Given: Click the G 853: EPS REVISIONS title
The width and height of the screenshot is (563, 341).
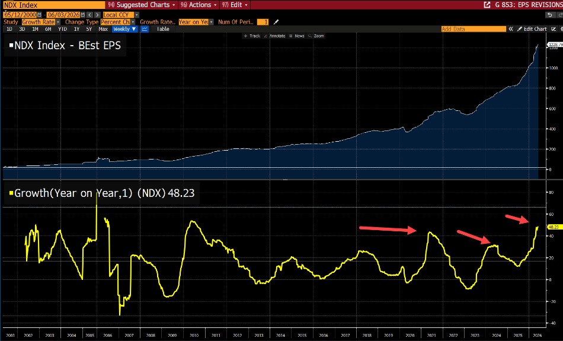Looking at the screenshot, I should coord(529,5).
